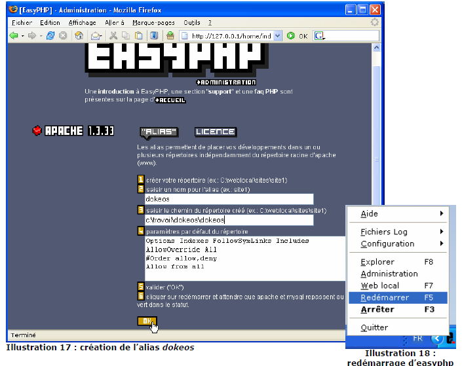Expand the Fichiers Log submenu
The image size is (462, 366).
click(x=442, y=232)
